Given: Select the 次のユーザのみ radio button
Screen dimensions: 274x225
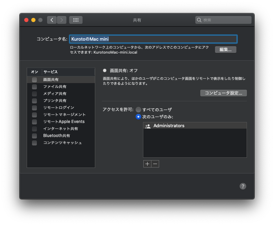Looking at the screenshot, I should [138, 117].
